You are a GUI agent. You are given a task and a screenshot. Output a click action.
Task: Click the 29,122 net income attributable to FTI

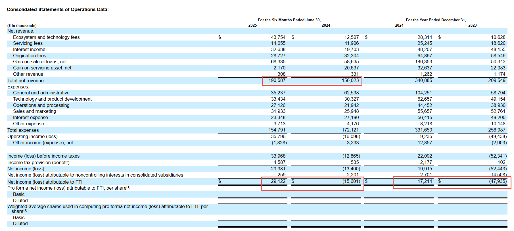coord(278,181)
